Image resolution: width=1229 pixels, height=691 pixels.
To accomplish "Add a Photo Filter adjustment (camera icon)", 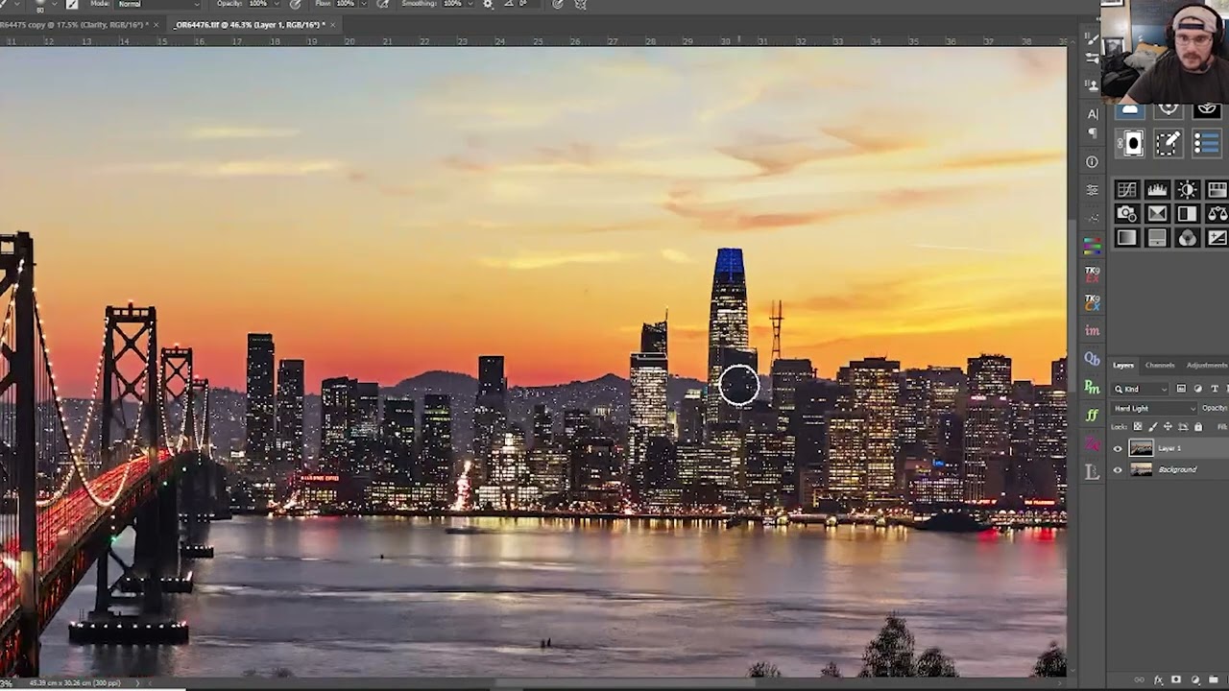I will pos(1127,214).
